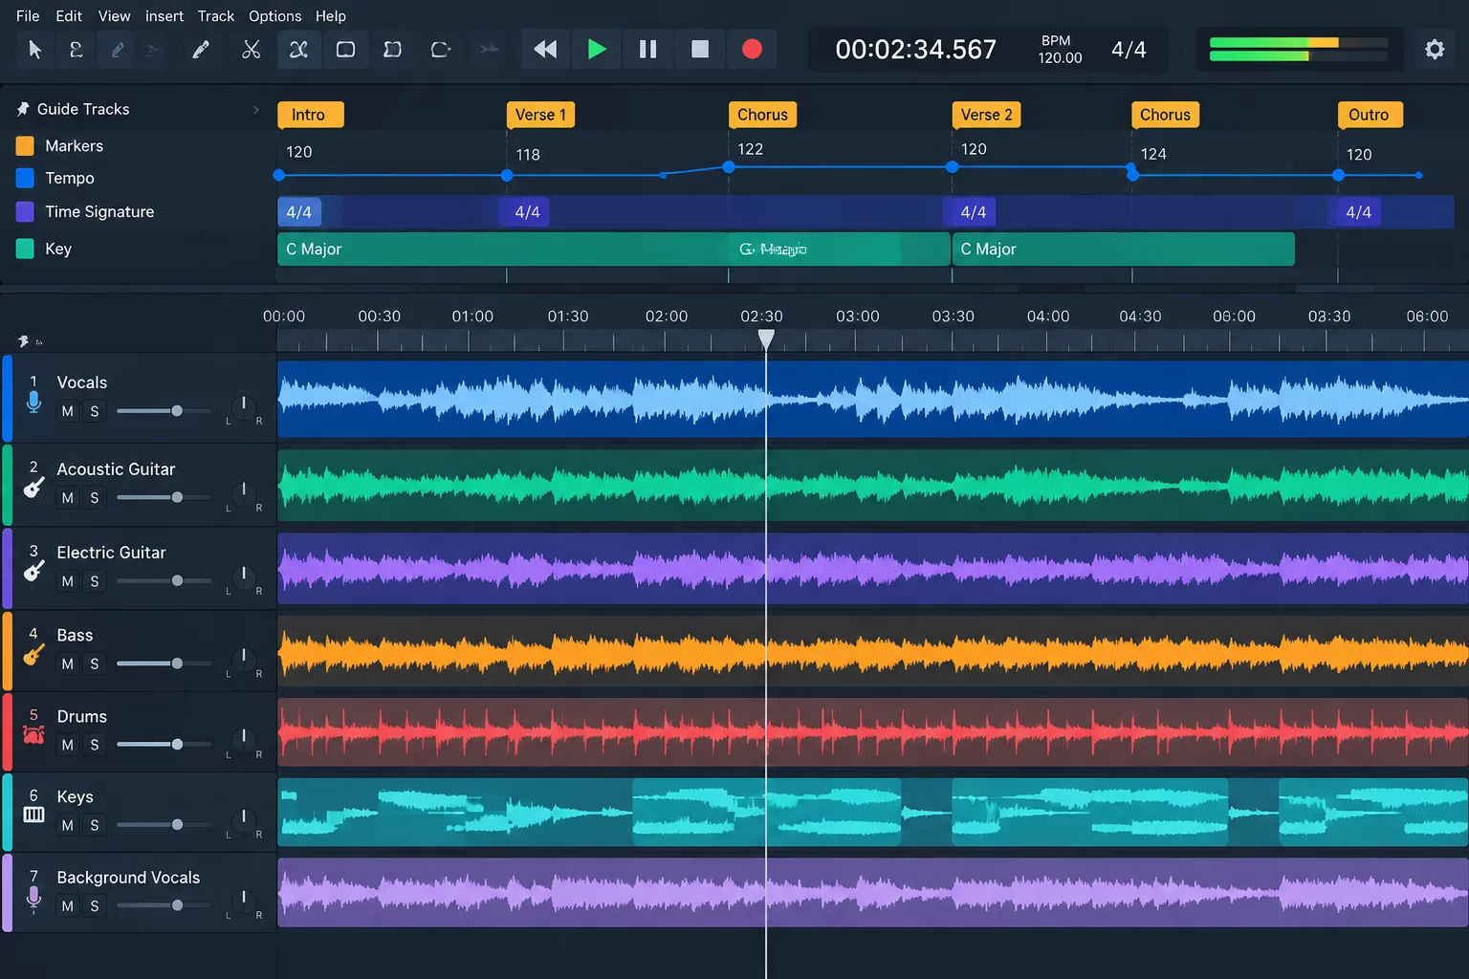Open the Options menu
Image resolution: width=1469 pixels, height=979 pixels.
(x=274, y=15)
